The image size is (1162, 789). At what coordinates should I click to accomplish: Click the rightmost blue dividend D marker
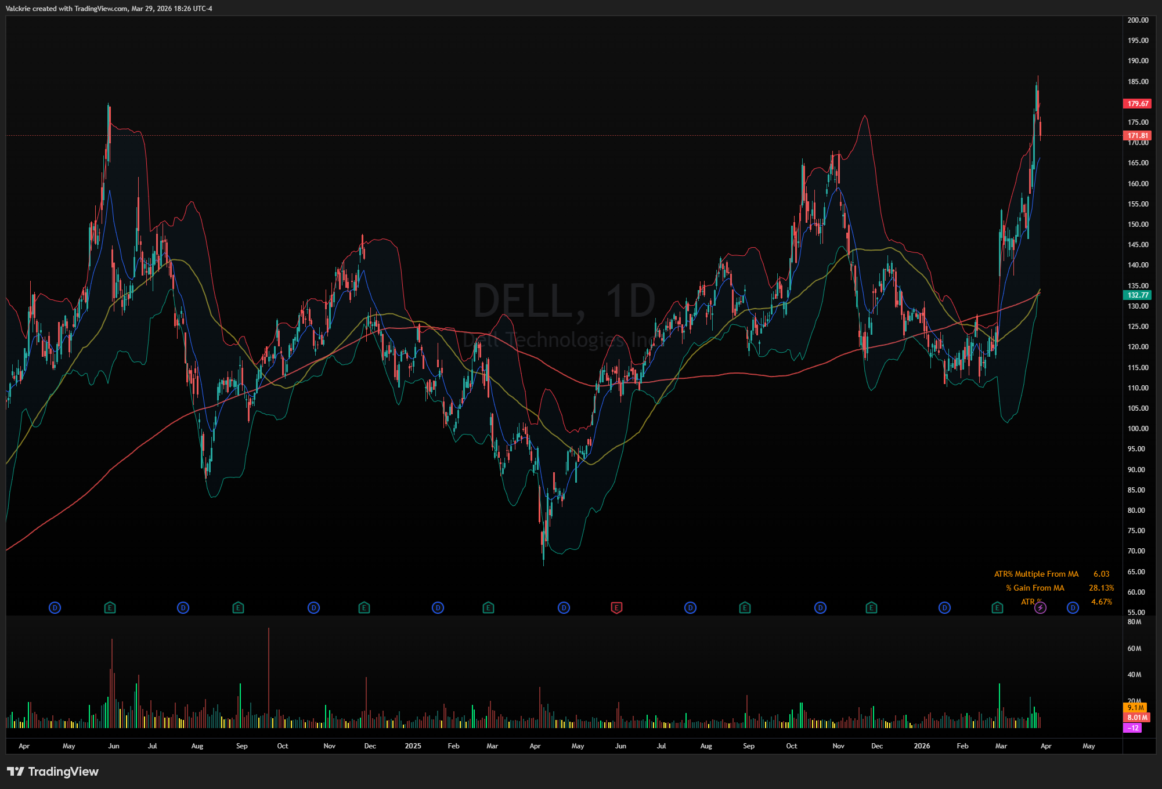(1073, 608)
